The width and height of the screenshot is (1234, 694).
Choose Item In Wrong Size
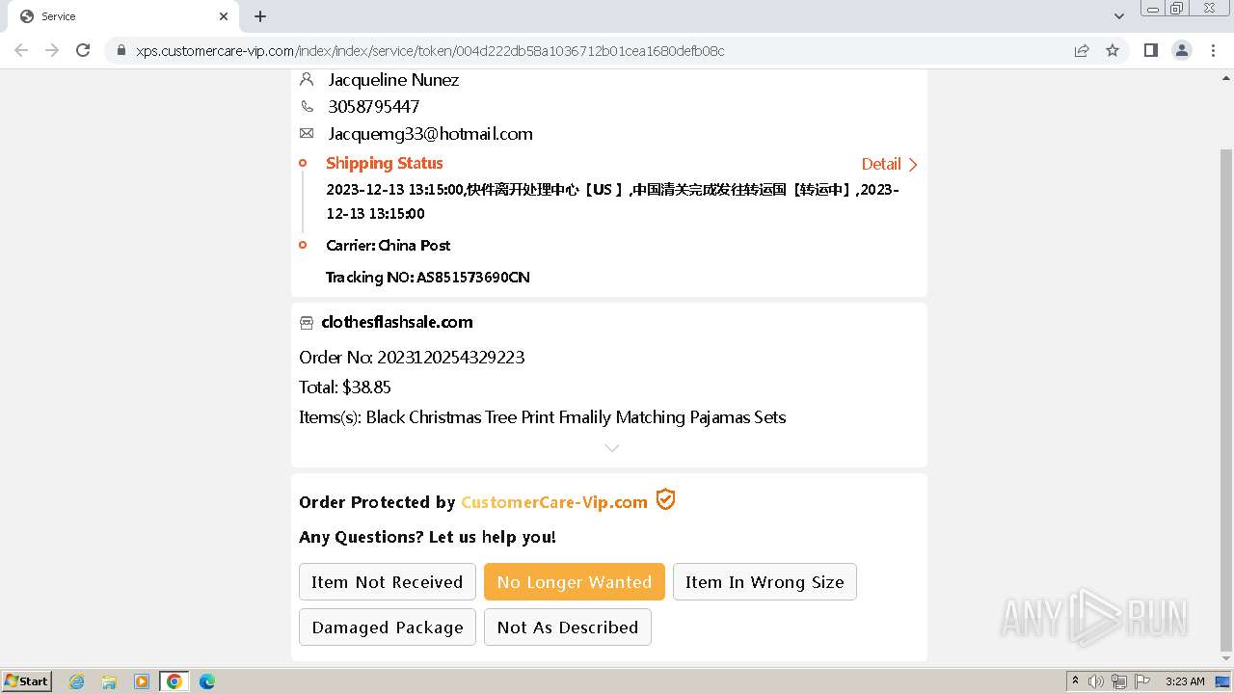[765, 582]
